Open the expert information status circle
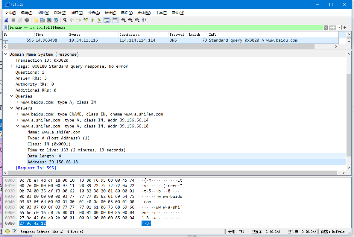The width and height of the screenshot is (354, 237). [x=7, y=231]
